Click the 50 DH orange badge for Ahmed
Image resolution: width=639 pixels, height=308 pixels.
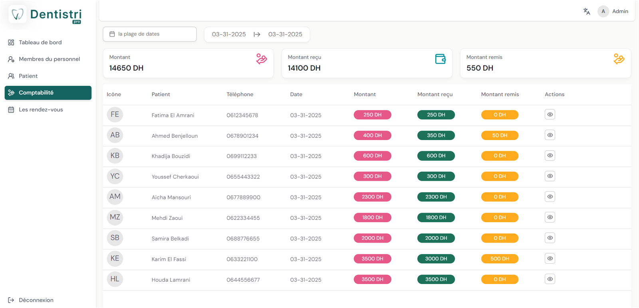(x=500, y=136)
